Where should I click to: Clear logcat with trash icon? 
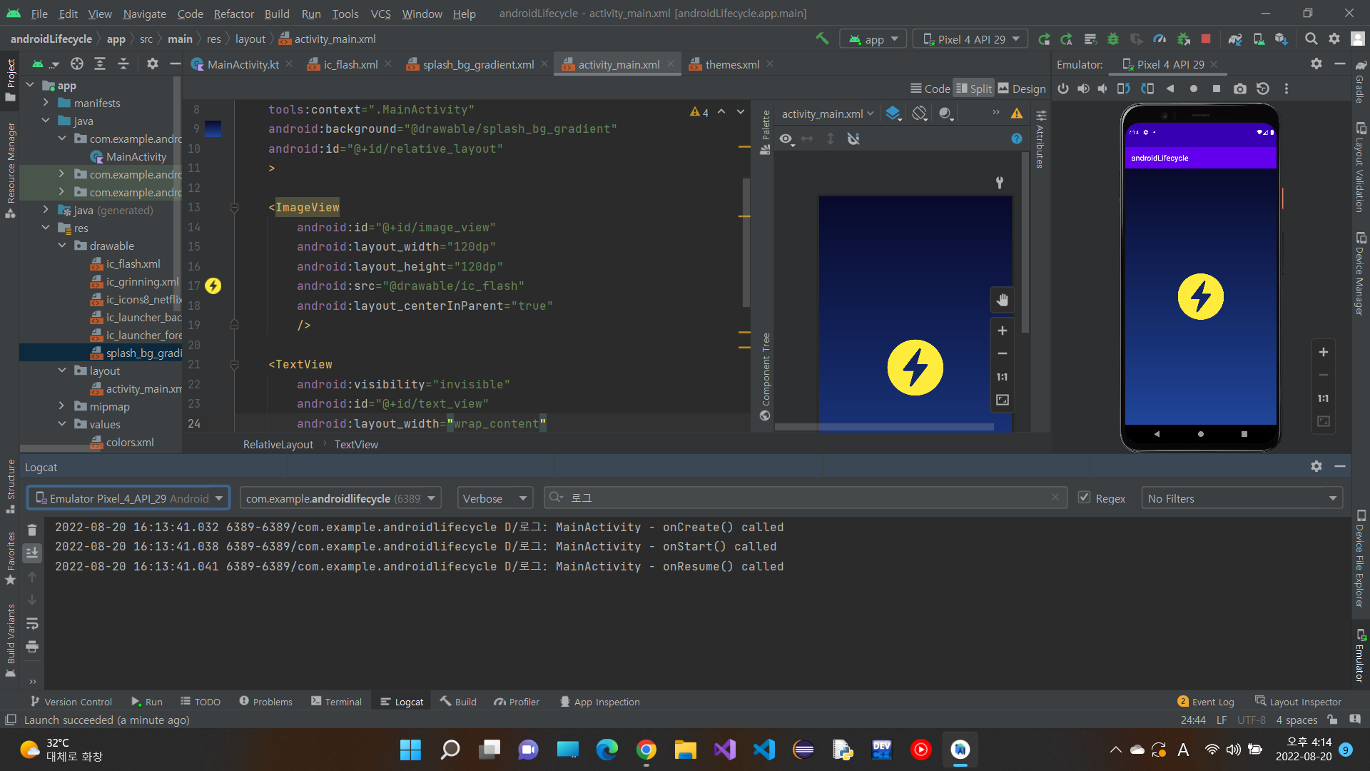pyautogui.click(x=32, y=530)
